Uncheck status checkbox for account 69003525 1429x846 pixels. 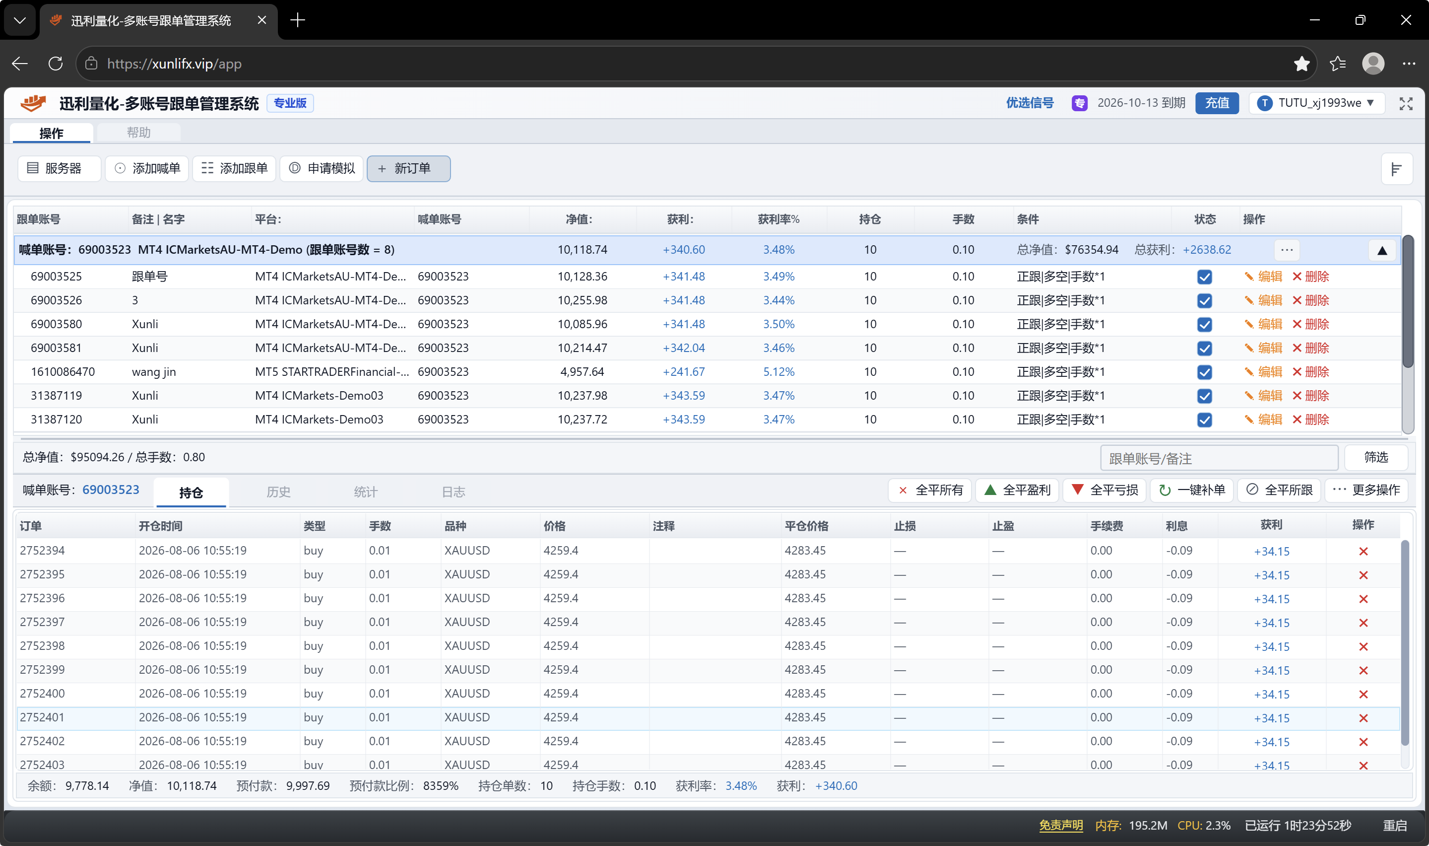[x=1204, y=277]
